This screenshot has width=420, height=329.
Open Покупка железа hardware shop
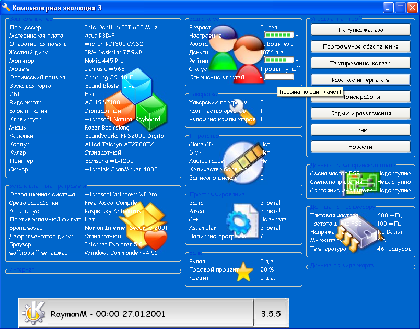(360, 30)
